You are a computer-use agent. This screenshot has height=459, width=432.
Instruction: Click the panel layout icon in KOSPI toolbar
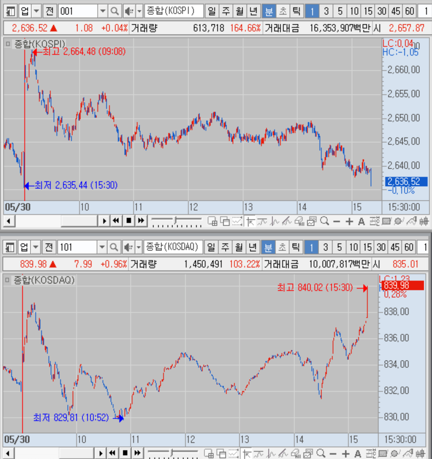click(x=11, y=11)
